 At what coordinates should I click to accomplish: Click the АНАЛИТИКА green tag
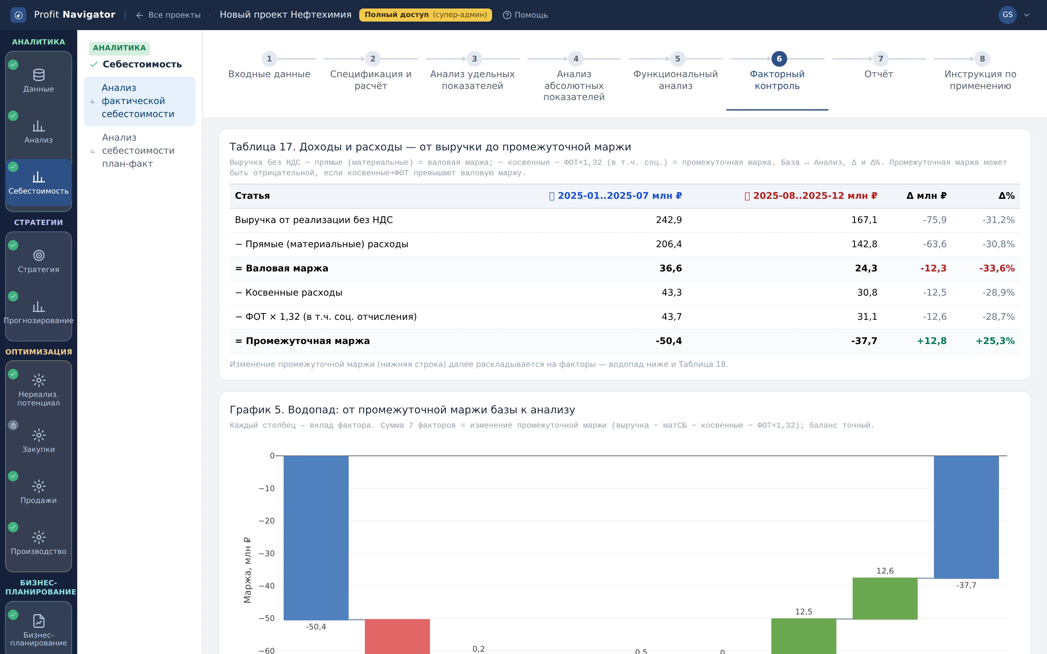119,48
